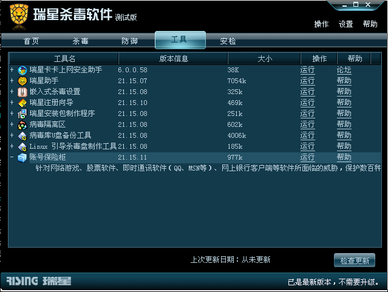The image size is (388, 292).
Task: Expand the 嵌入式杀毒设置 row
Action: click(x=12, y=92)
